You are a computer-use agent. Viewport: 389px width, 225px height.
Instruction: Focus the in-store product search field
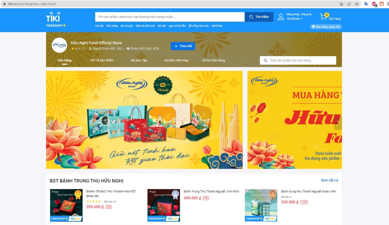click(298, 60)
